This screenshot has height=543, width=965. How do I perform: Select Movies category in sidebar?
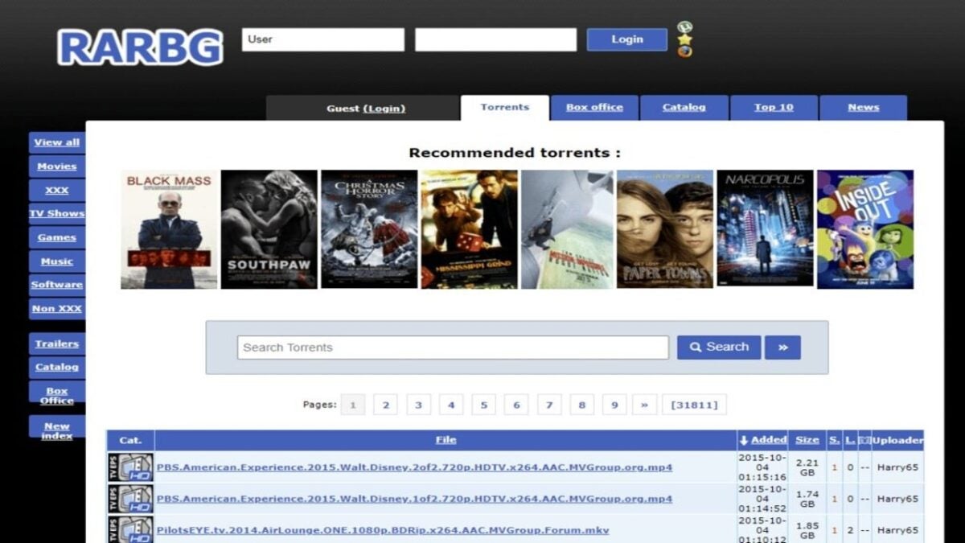click(57, 167)
